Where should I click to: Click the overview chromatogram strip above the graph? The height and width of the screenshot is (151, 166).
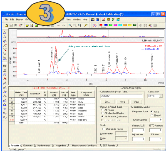91,34
